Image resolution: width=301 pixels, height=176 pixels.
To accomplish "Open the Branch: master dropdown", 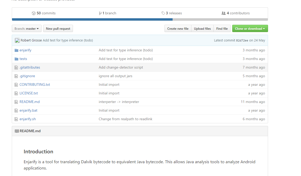I will click(27, 28).
